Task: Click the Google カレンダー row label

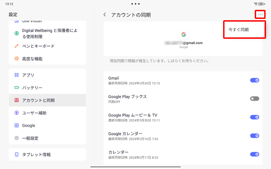Action: click(x=125, y=134)
